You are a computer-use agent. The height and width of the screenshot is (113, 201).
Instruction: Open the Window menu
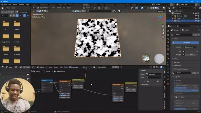pos(22,4)
